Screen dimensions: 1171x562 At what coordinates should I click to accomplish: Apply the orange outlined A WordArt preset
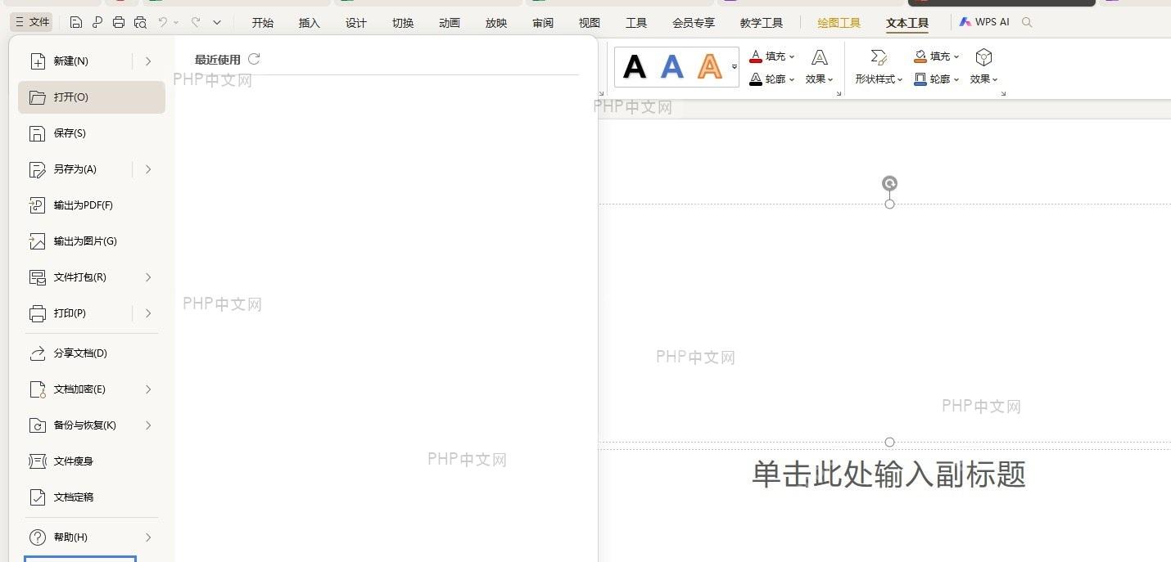pyautogui.click(x=710, y=67)
